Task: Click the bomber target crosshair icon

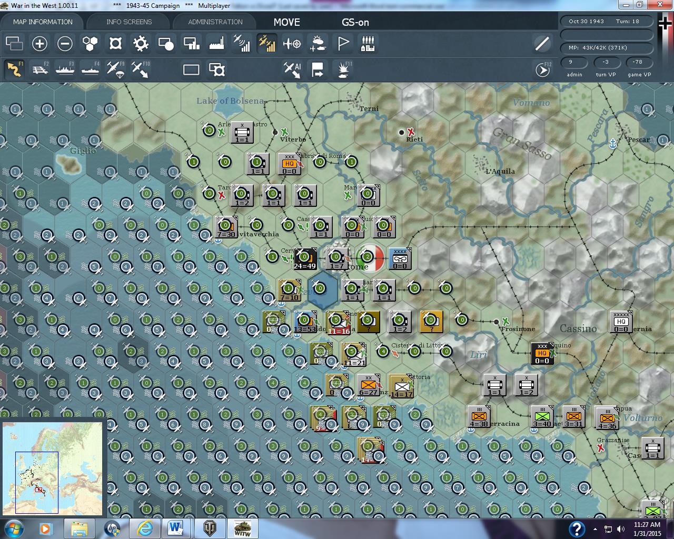Action: point(292,43)
